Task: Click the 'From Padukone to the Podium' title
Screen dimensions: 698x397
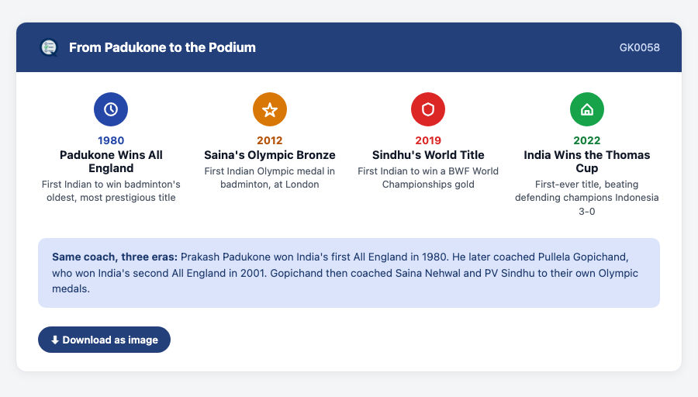Action: (163, 47)
